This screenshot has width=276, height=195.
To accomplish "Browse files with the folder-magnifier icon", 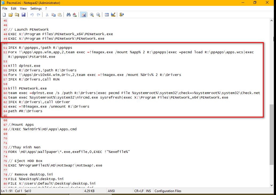I will [x=17, y=15].
